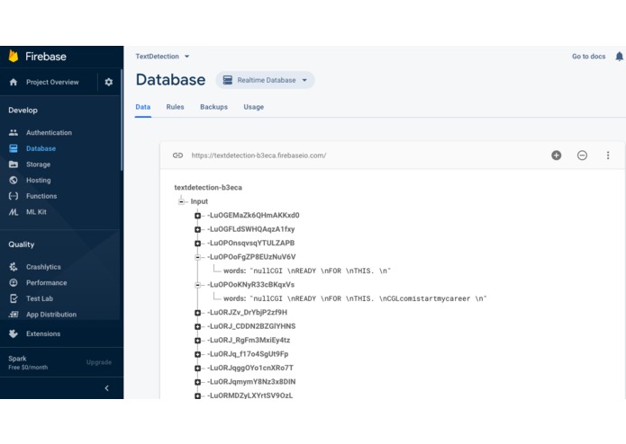Screen dimensions: 626x444
Task: Open Hosting in the sidebar
Action: point(39,180)
